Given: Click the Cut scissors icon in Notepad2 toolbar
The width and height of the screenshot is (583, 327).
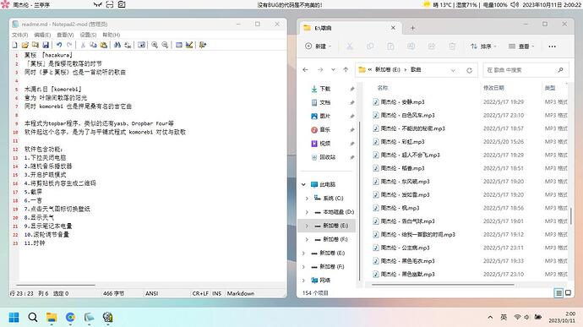Looking at the screenshot, I should pos(83,45).
